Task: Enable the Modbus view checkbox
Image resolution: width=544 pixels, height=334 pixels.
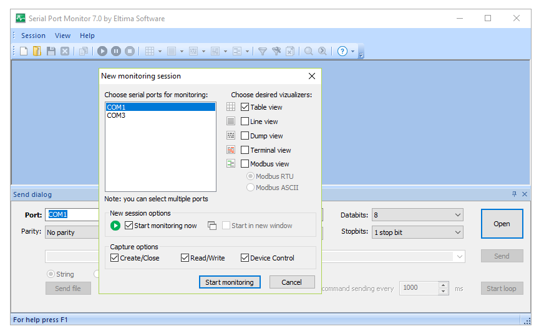Action: [245, 163]
